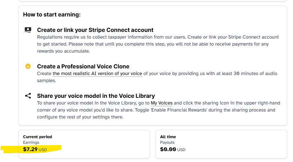This screenshot has width=293, height=162.
Task: Click the Current period label
Action: click(37, 137)
